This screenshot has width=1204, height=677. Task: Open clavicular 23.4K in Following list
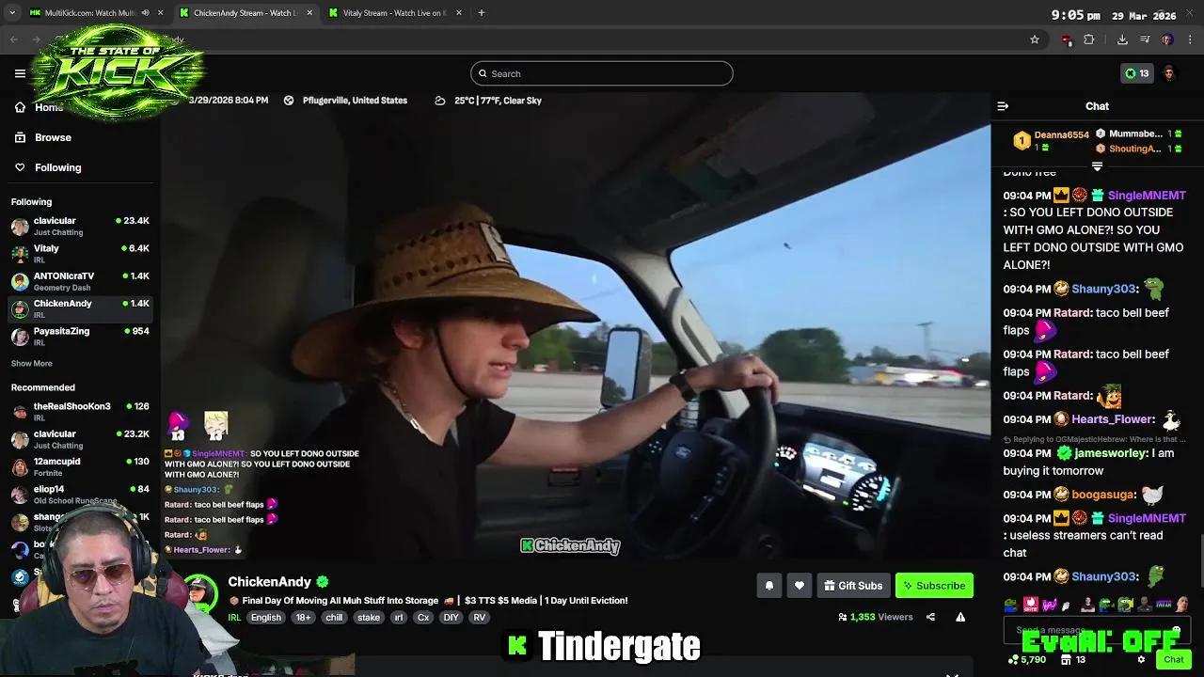pos(80,226)
